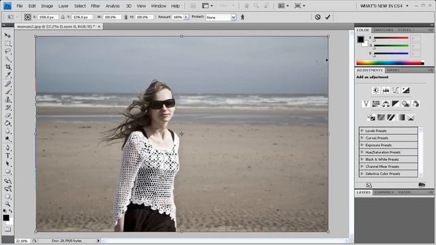
Task: Expand Curves Presets
Action: [x=362, y=137]
